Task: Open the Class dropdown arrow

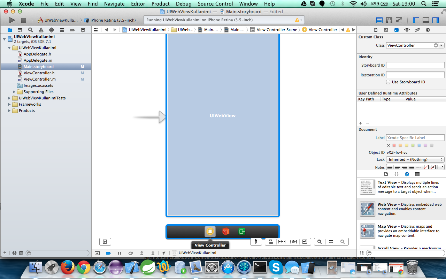Action: click(441, 45)
